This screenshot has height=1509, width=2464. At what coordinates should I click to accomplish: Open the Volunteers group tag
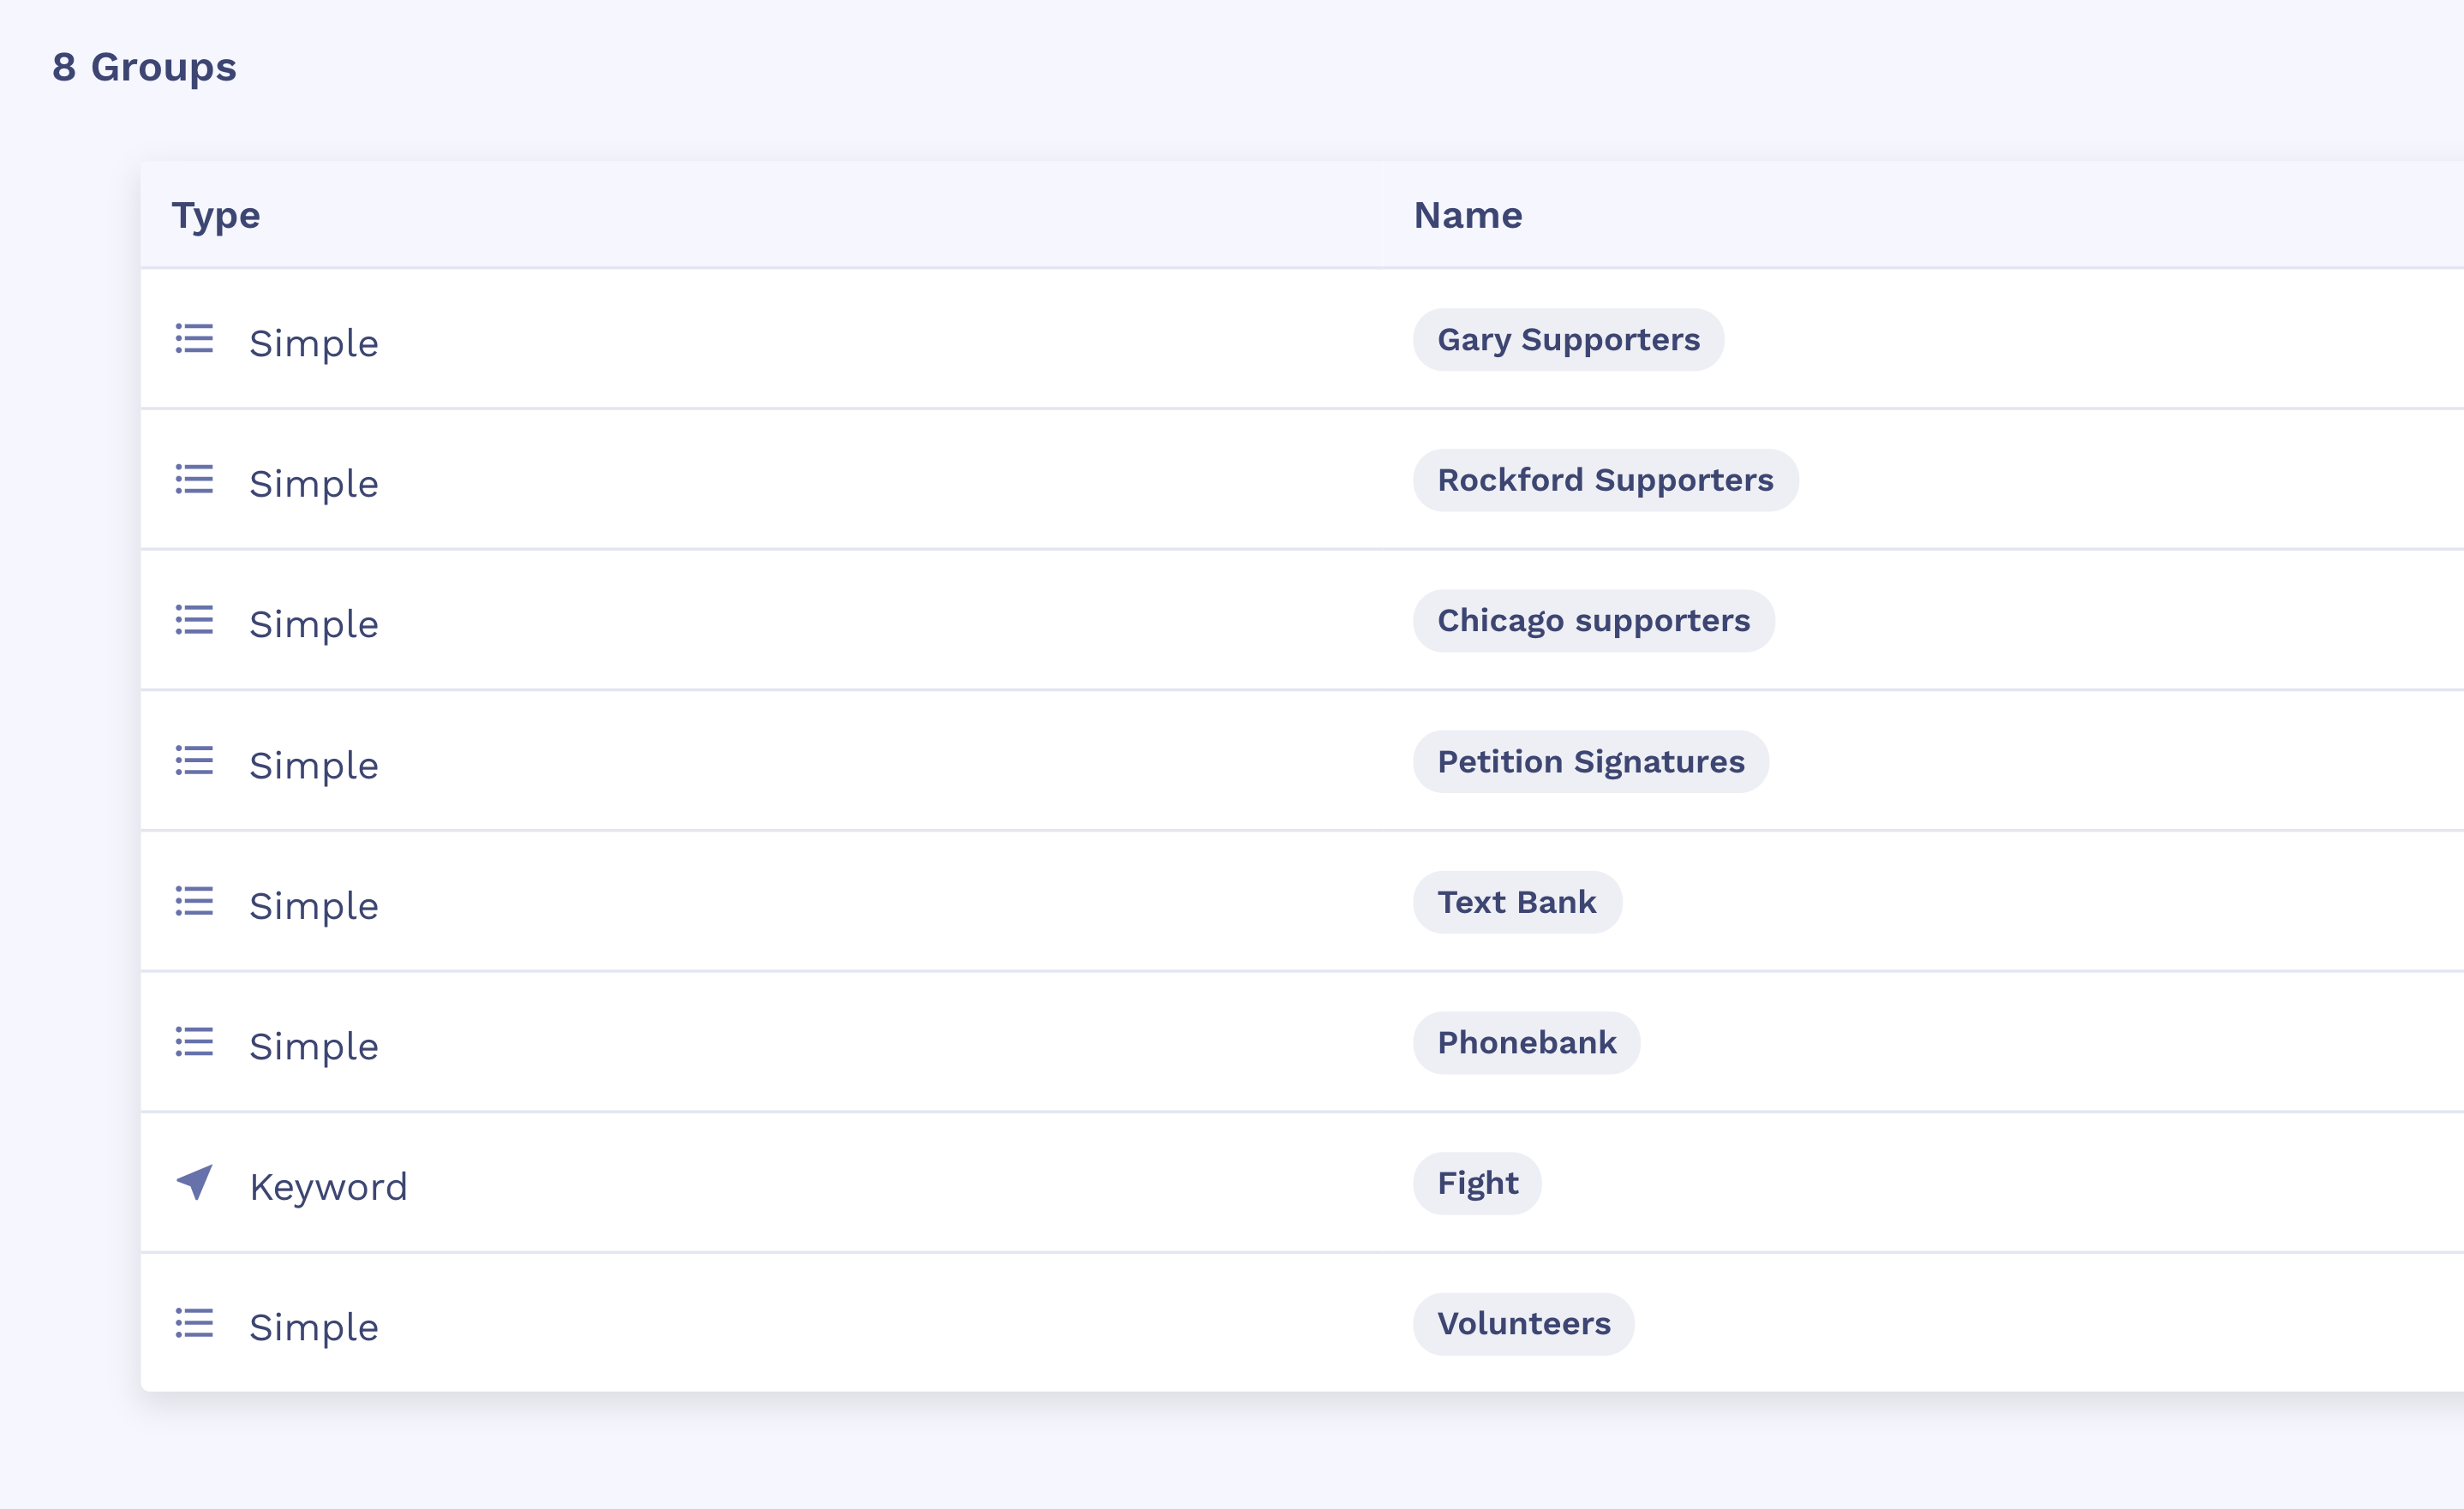[x=1523, y=1324]
